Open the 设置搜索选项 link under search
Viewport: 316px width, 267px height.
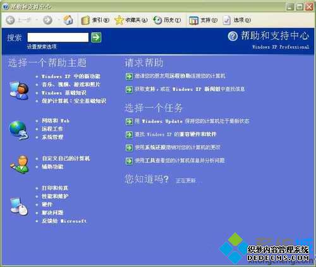pyautogui.click(x=42, y=47)
